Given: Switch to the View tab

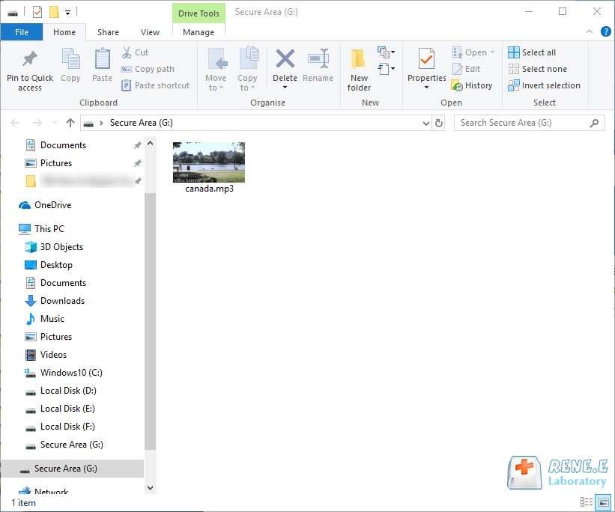Looking at the screenshot, I should pos(150,32).
